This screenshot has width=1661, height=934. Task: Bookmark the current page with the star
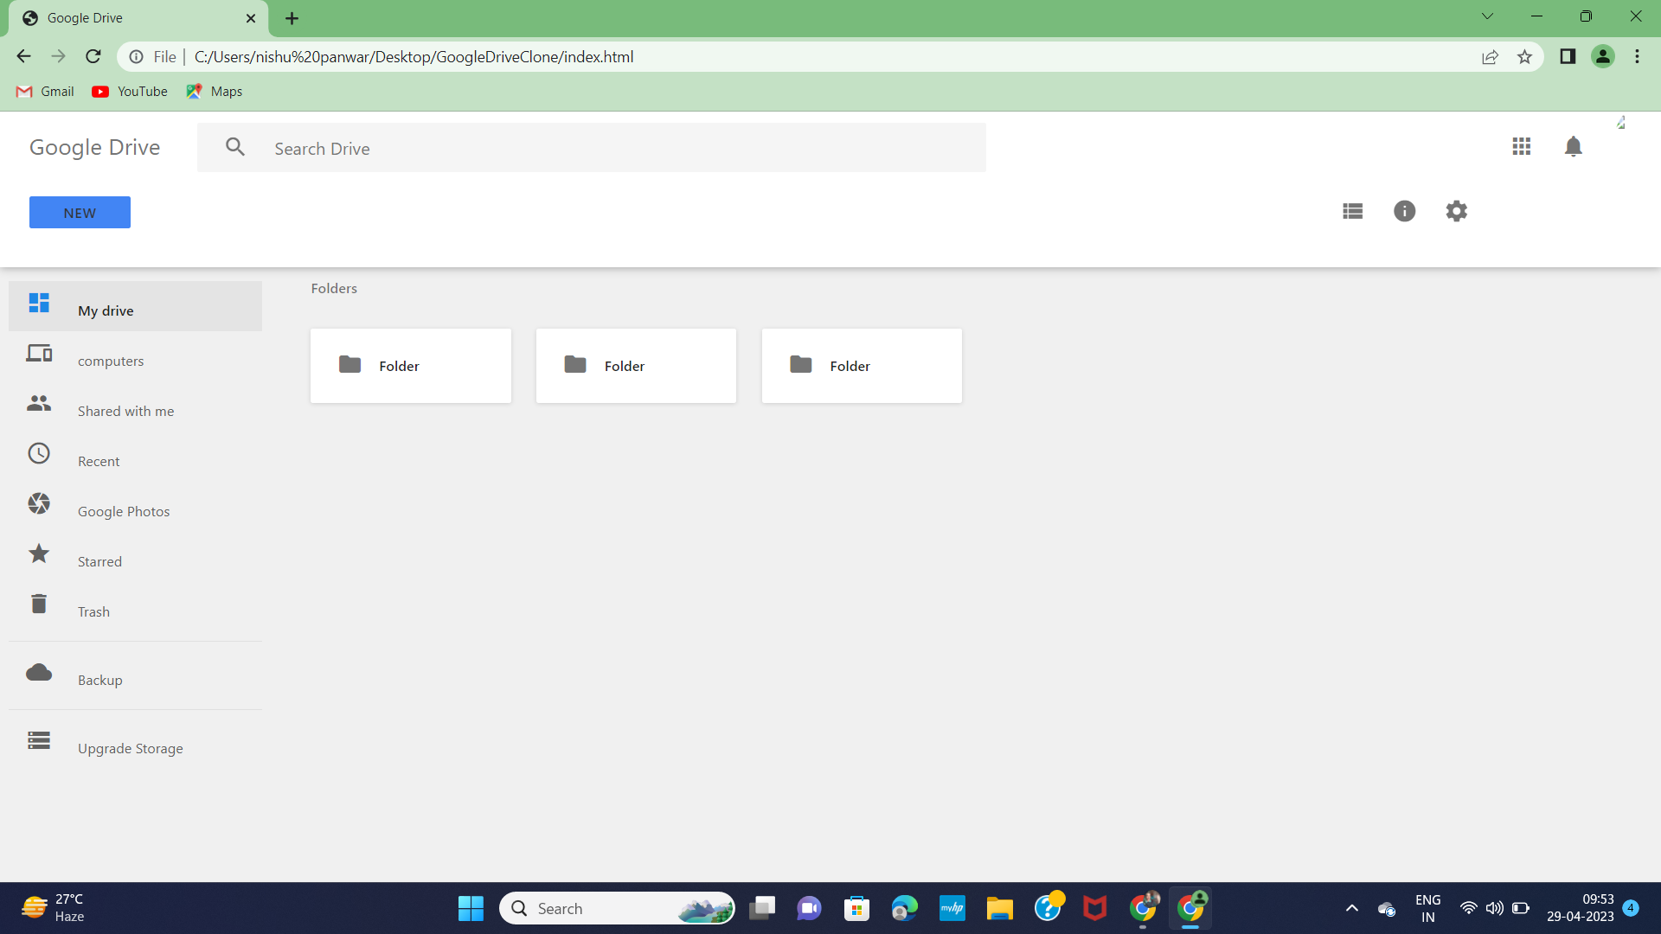tap(1525, 56)
